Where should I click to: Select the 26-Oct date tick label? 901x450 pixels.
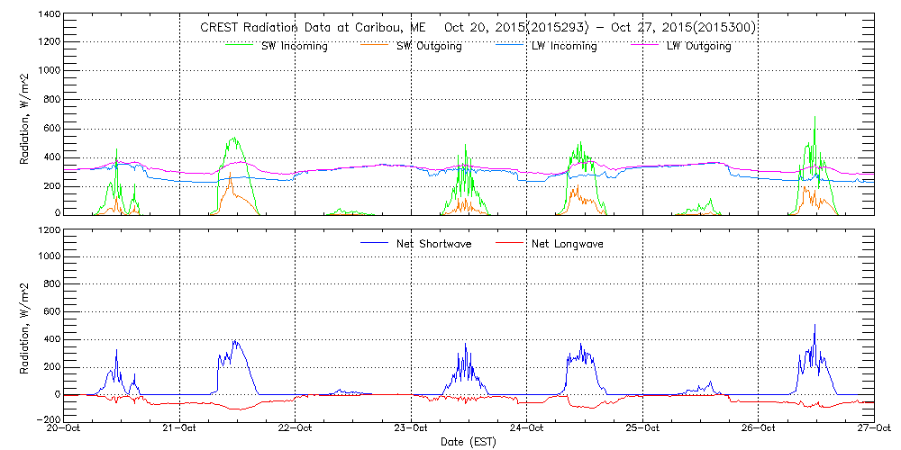pyautogui.click(x=758, y=429)
